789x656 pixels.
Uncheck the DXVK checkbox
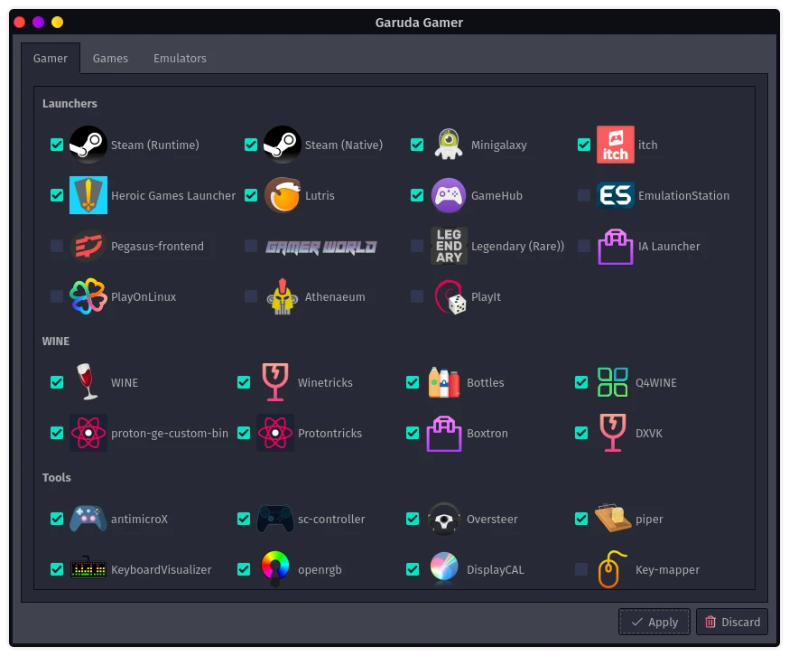coord(581,433)
